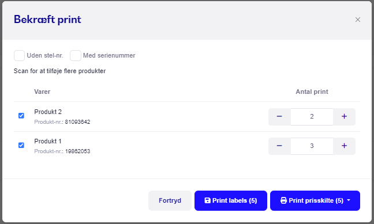Uncheck the Produkt 2 checkbox
Screen dimensions: 374x224
pyautogui.click(x=21, y=116)
